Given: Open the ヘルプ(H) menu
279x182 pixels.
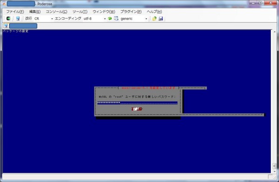Looking at the screenshot, I should point(154,12).
